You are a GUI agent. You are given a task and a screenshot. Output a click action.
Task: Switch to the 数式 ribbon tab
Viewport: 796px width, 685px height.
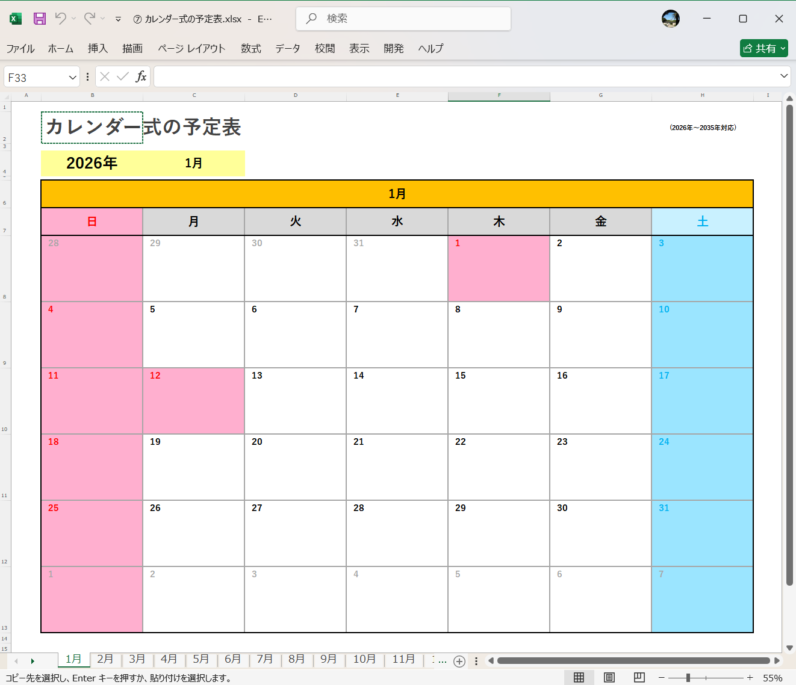250,48
